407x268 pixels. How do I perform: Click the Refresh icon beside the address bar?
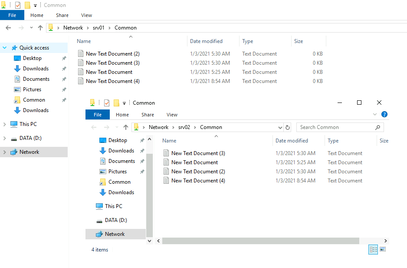click(x=288, y=127)
